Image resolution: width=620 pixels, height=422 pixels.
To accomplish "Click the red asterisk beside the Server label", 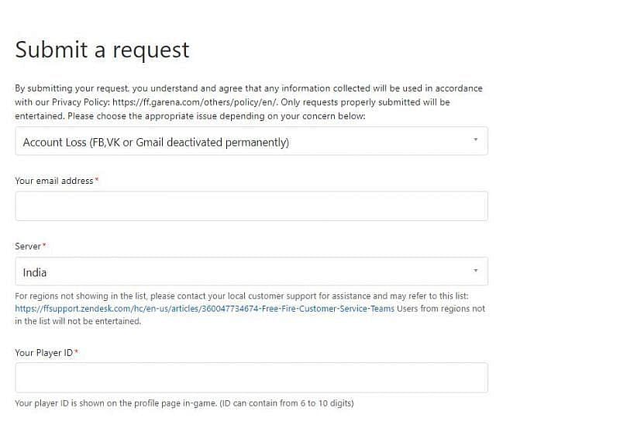I will pos(44,246).
